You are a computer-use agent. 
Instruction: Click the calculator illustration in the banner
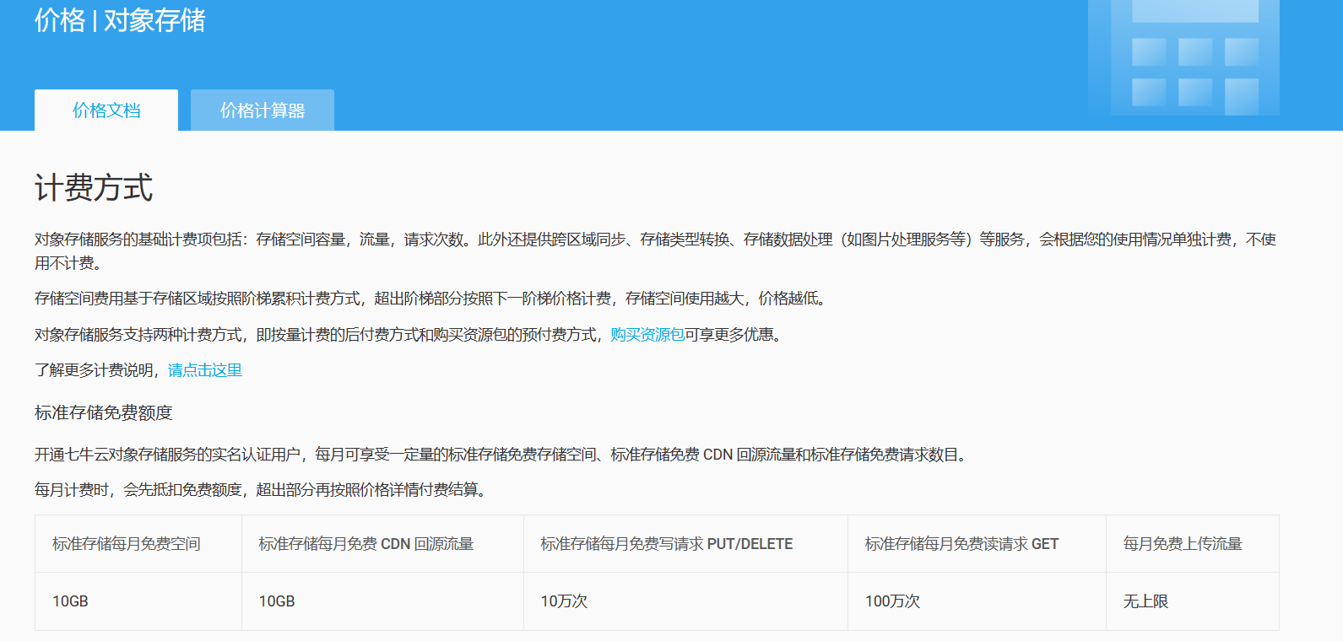(1183, 57)
